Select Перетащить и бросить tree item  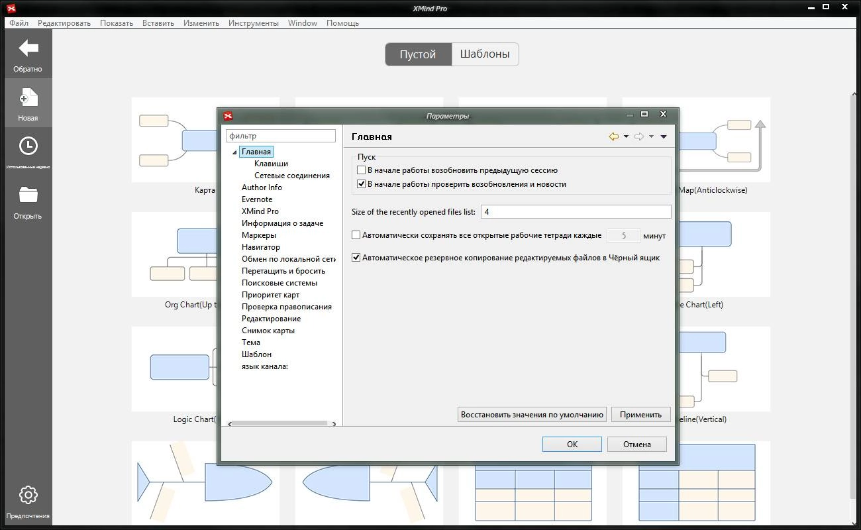(283, 271)
